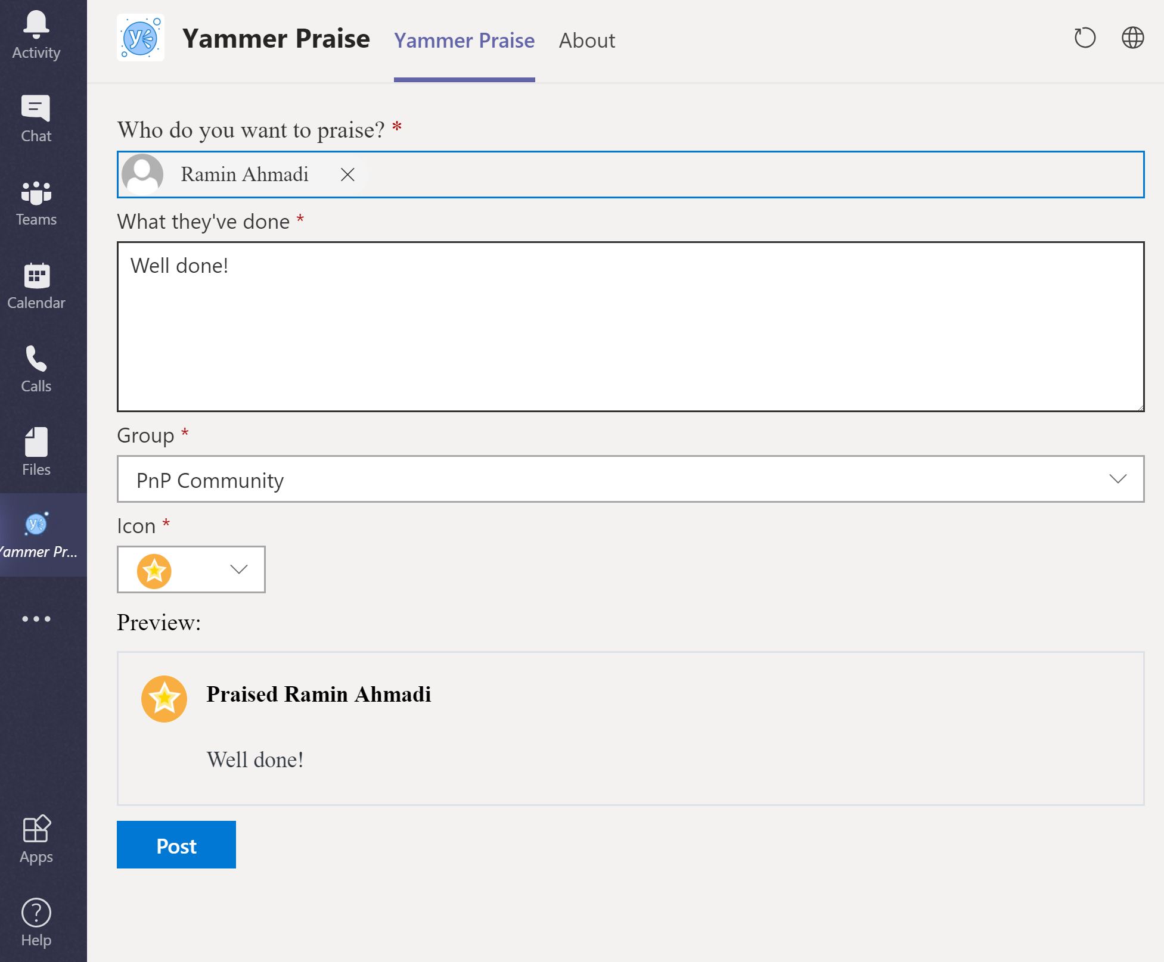Open Chat in the sidebar

coord(36,119)
